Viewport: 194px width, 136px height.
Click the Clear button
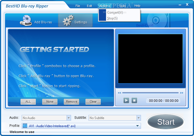click(x=93, y=102)
